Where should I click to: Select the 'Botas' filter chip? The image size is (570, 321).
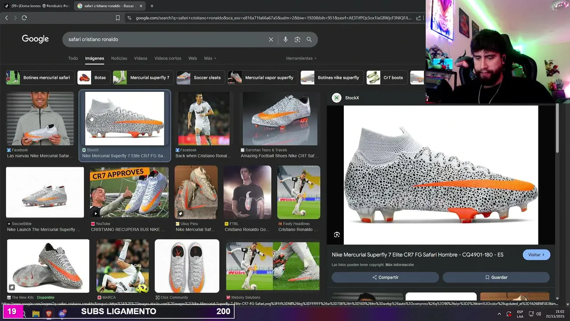(94, 78)
